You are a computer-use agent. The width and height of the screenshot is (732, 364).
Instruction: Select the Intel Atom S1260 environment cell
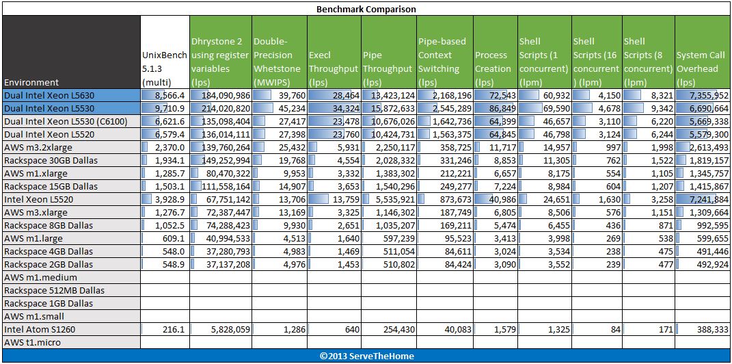click(71, 329)
